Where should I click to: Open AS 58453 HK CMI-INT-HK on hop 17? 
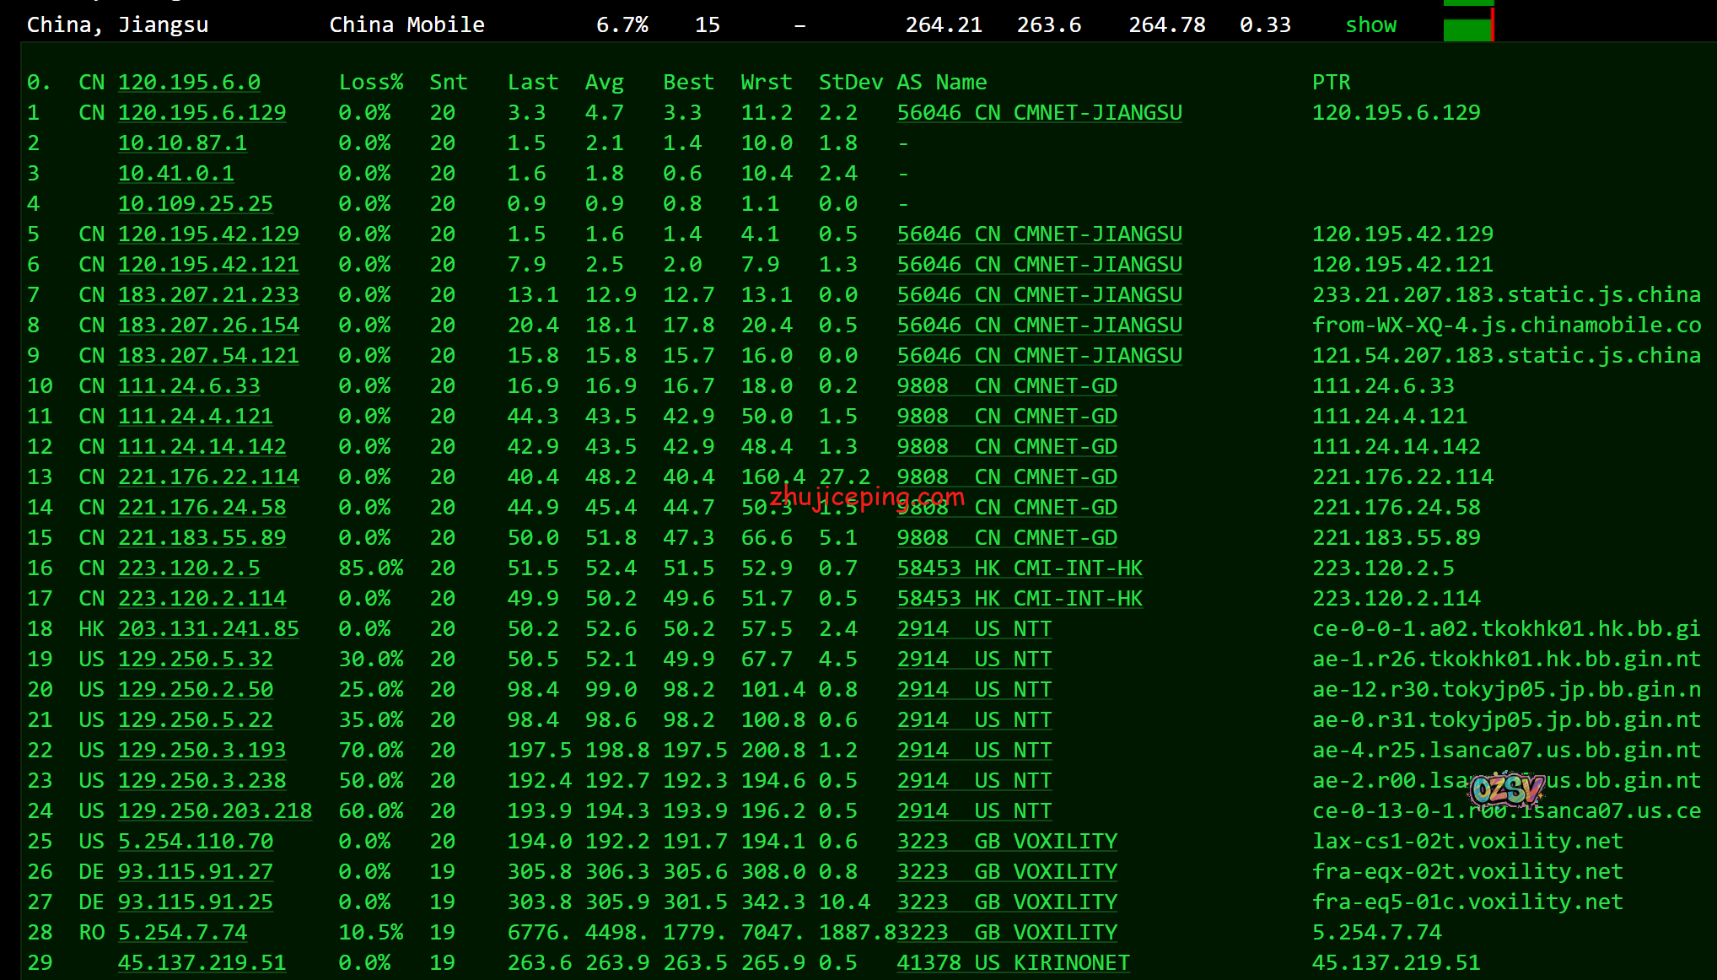[1019, 599]
